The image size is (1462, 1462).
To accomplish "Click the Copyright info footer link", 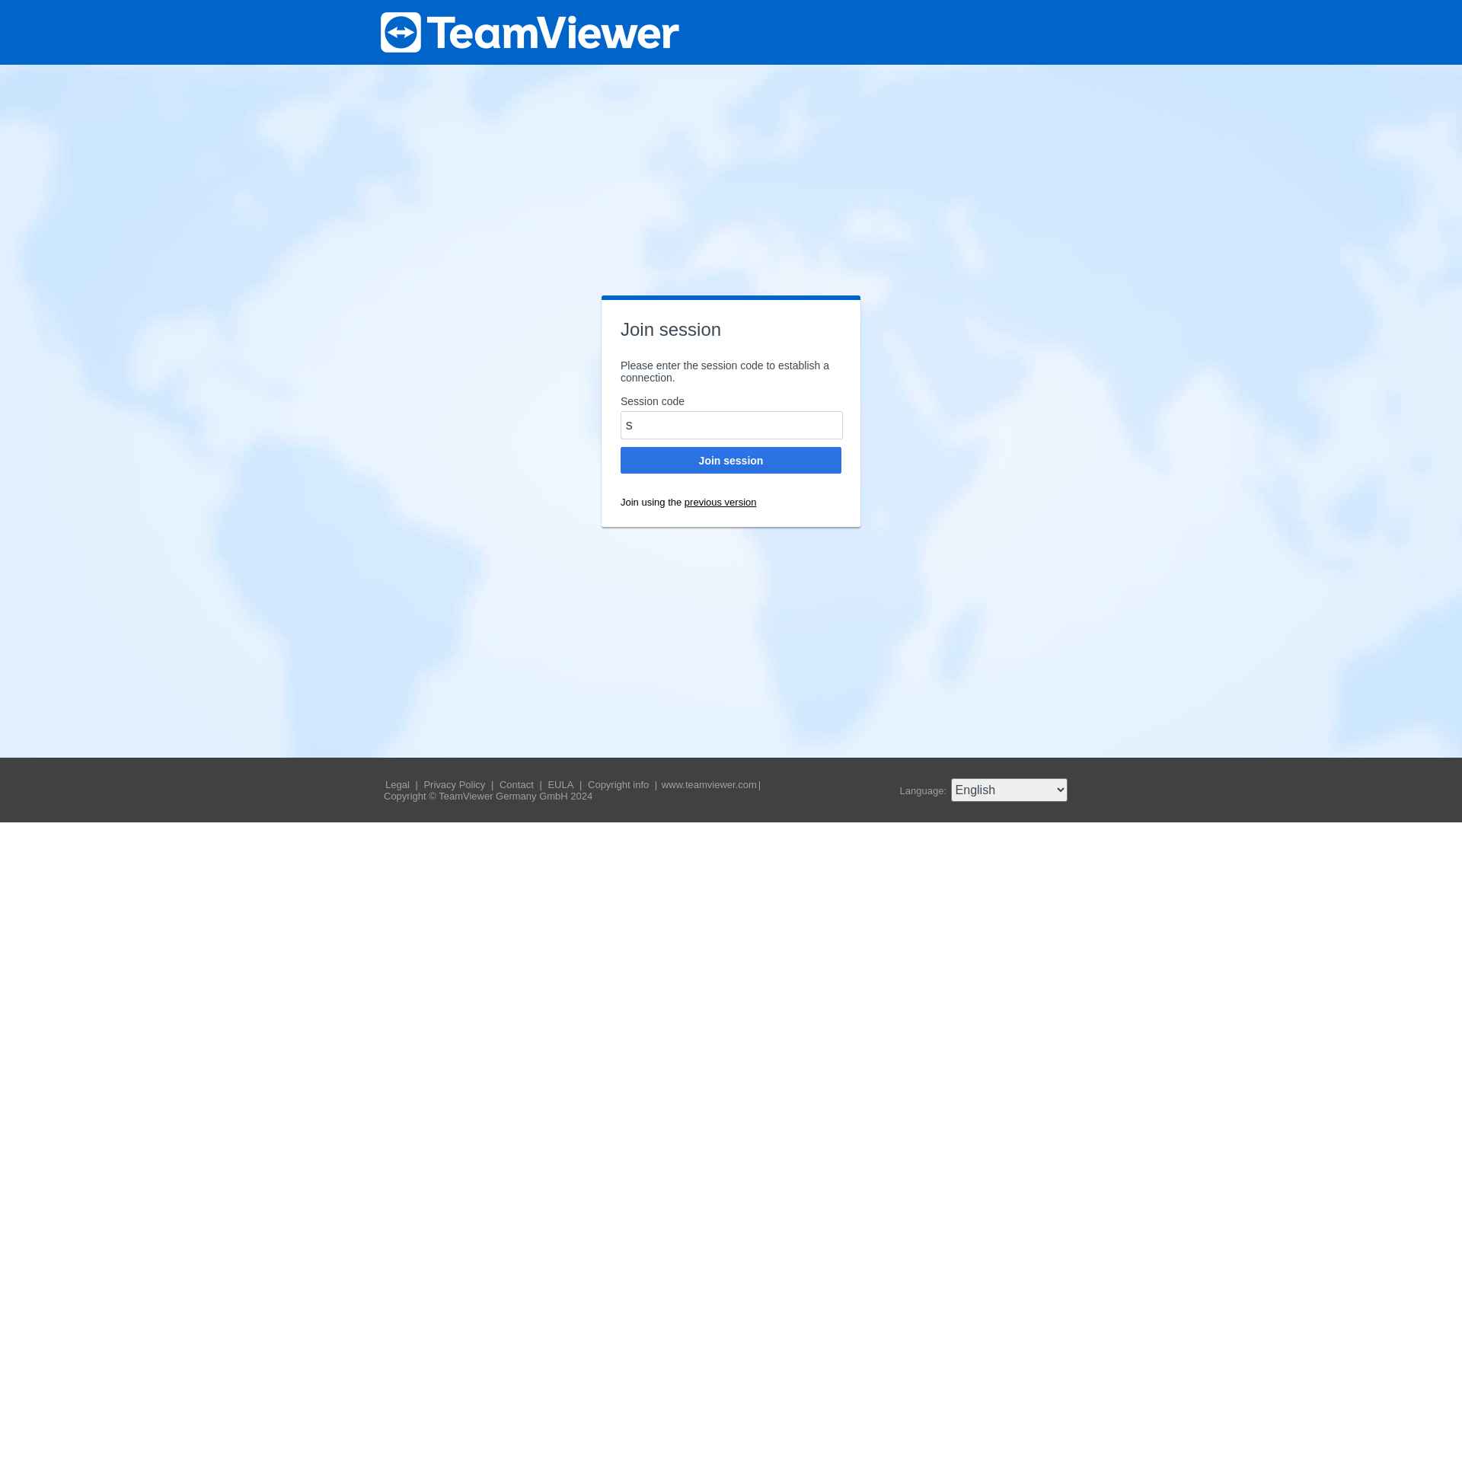I will pyautogui.click(x=618, y=784).
